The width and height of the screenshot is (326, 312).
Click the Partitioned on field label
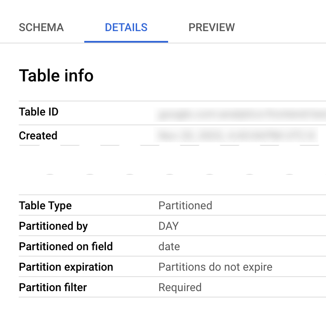[x=66, y=246]
